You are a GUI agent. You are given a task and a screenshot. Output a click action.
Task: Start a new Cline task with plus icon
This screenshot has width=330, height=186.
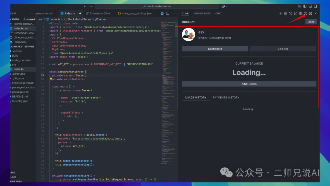280,13
